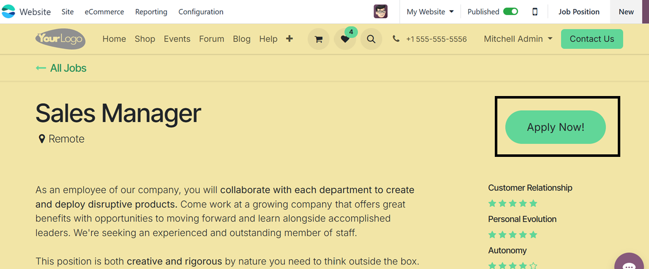Click the Personal Evolution label
The height and width of the screenshot is (269, 649).
[522, 219]
